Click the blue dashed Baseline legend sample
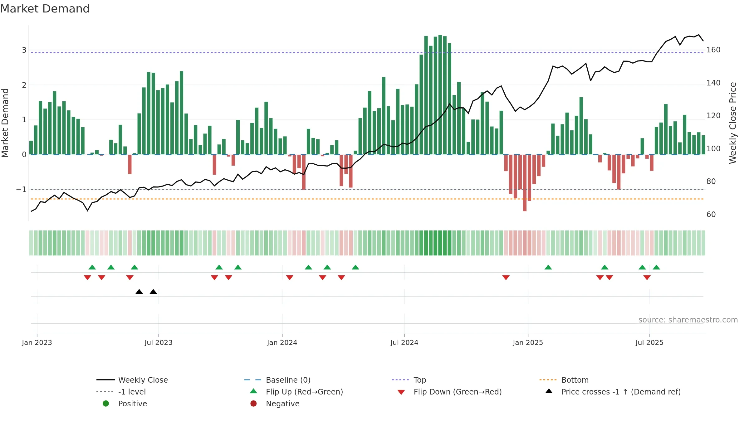This screenshot has width=749, height=421. click(x=253, y=380)
